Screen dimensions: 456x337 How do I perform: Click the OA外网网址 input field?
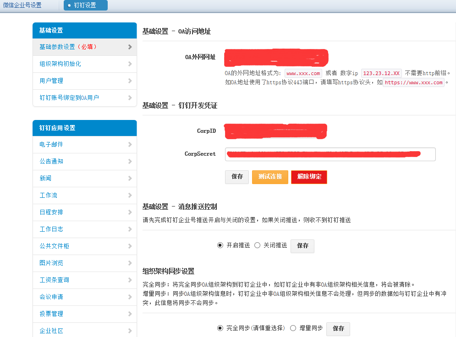276,58
